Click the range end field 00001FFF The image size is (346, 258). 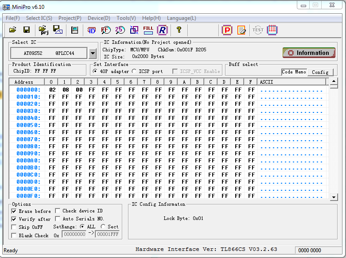[108, 234]
